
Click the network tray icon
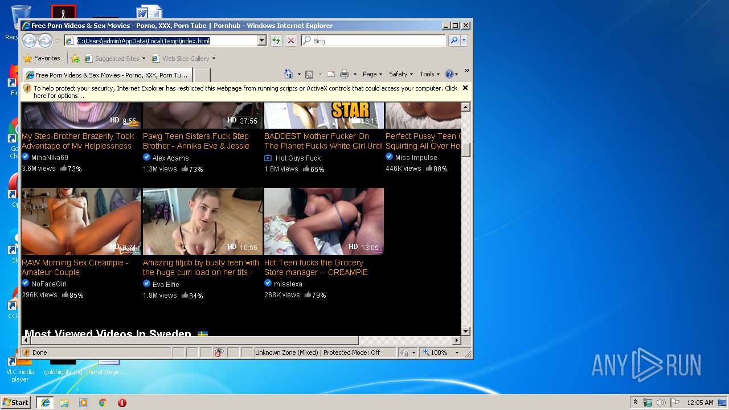[x=648, y=403]
